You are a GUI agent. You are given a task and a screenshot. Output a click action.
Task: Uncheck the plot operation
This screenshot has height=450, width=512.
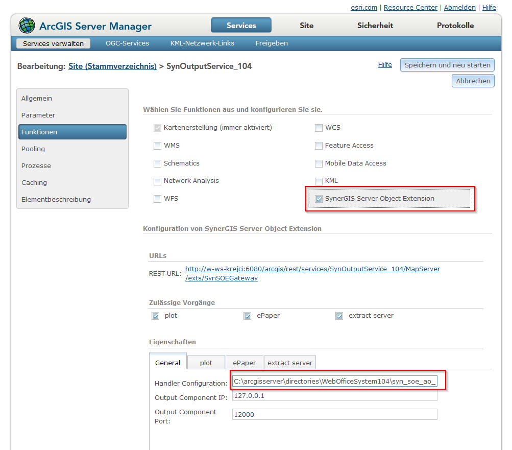pos(155,316)
